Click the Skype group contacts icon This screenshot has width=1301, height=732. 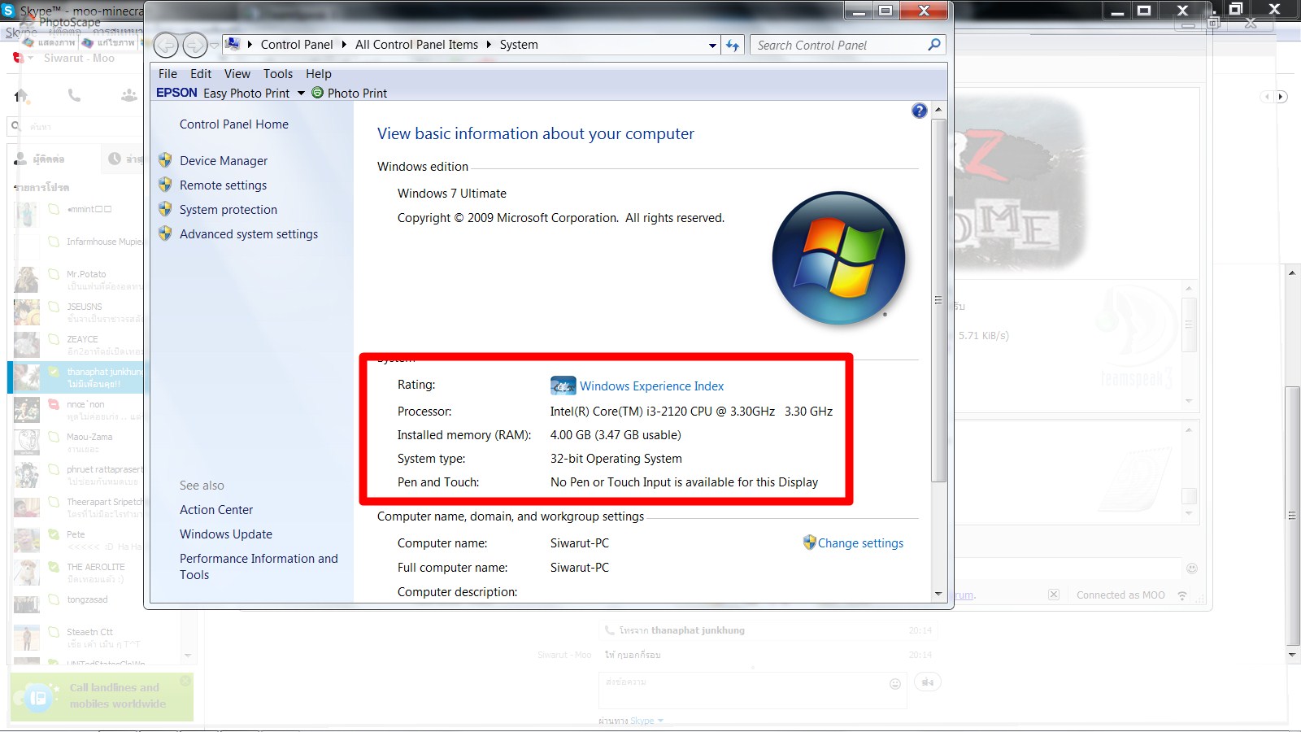128,96
